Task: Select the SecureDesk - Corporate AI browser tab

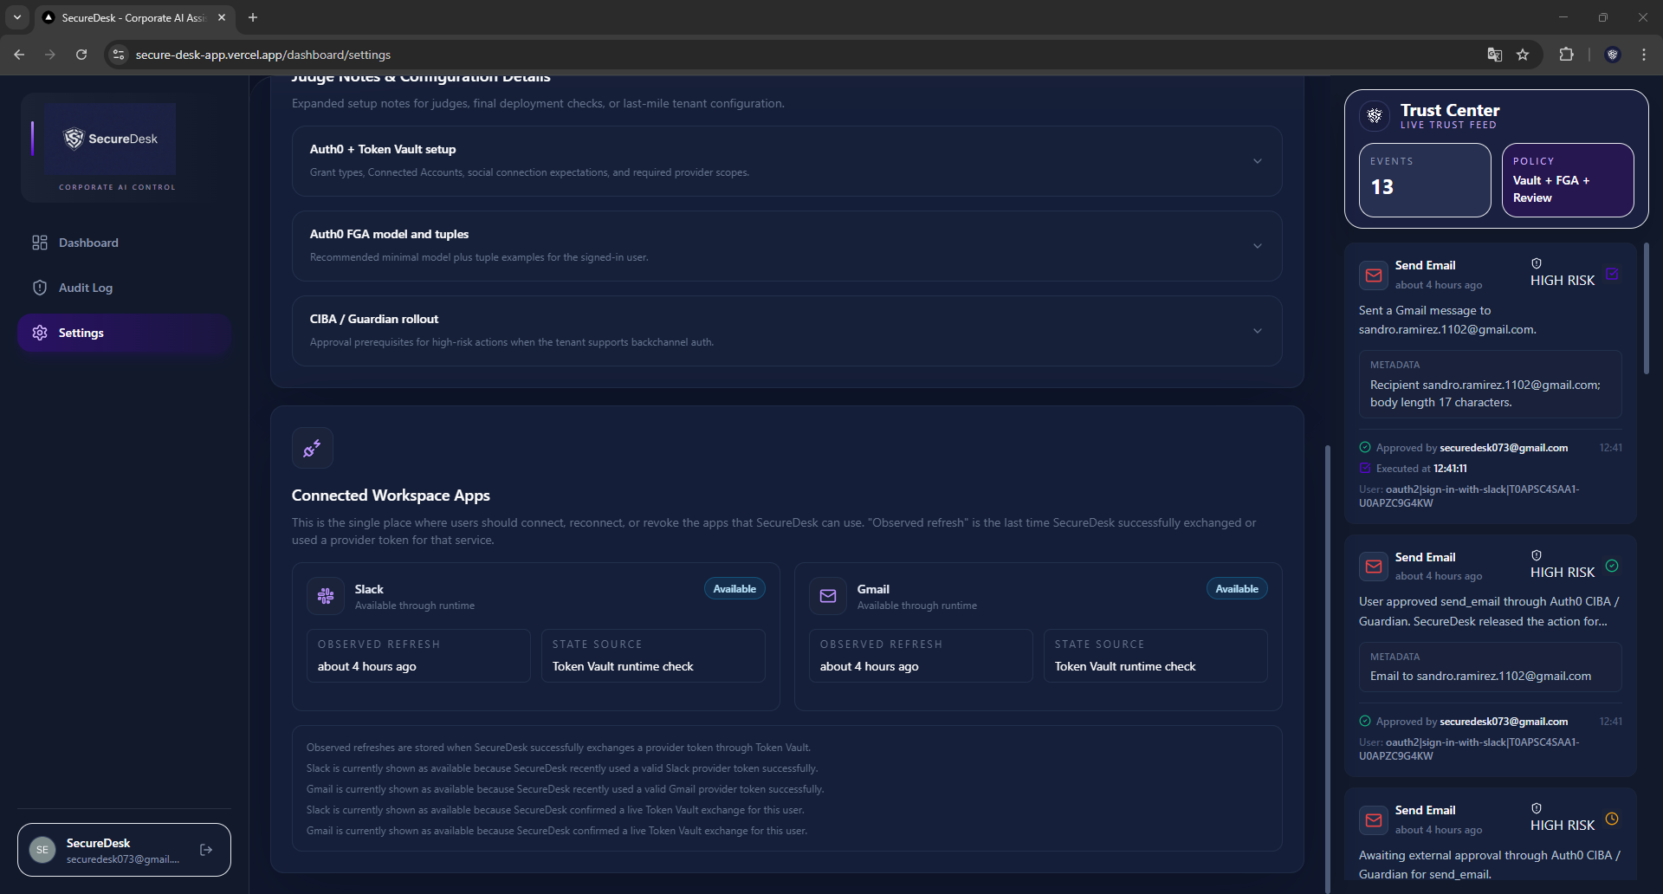Action: point(134,17)
